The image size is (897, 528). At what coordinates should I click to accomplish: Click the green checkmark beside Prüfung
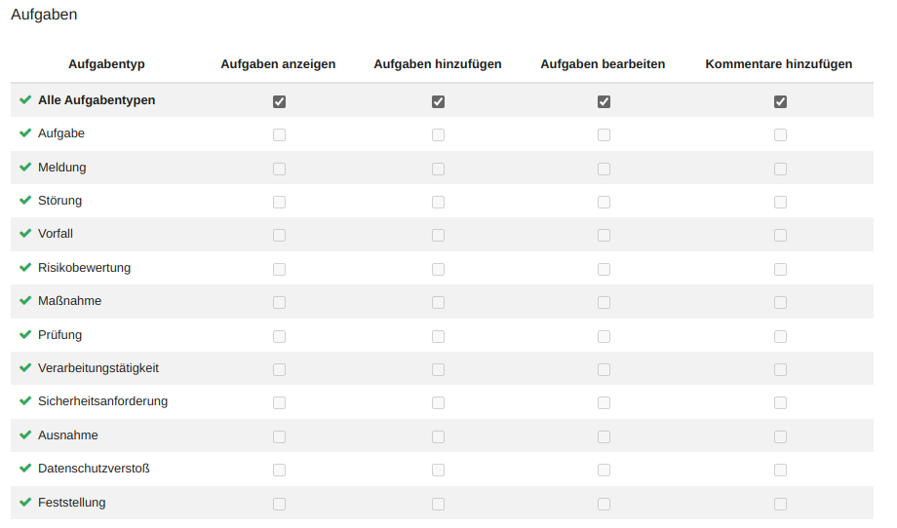[25, 335]
